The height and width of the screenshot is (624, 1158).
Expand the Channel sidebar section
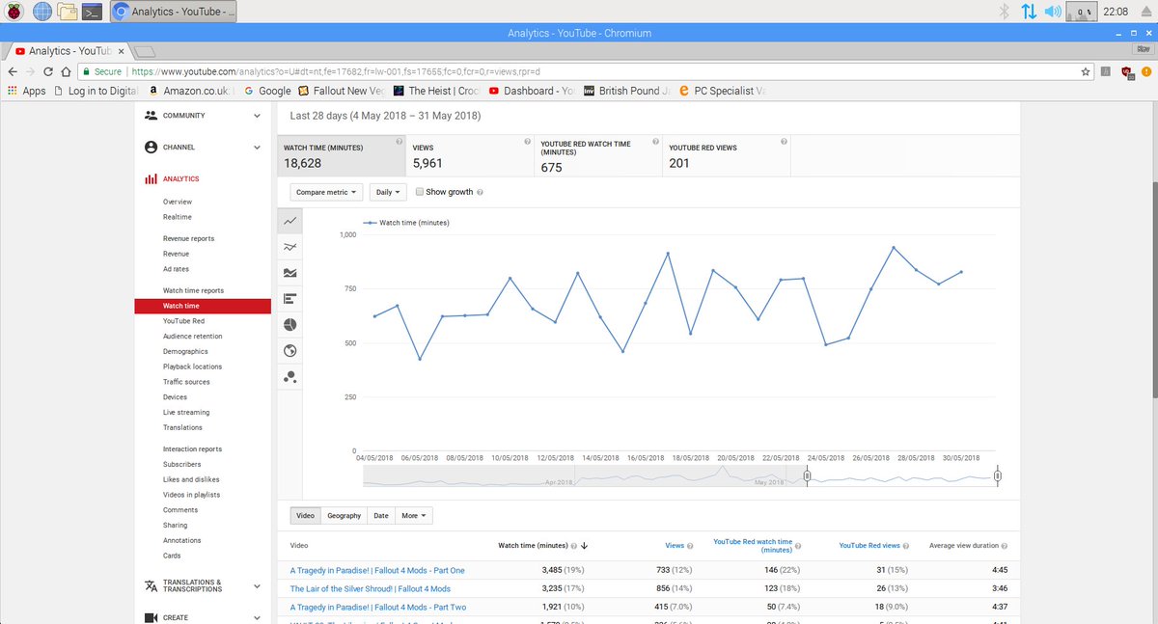257,148
